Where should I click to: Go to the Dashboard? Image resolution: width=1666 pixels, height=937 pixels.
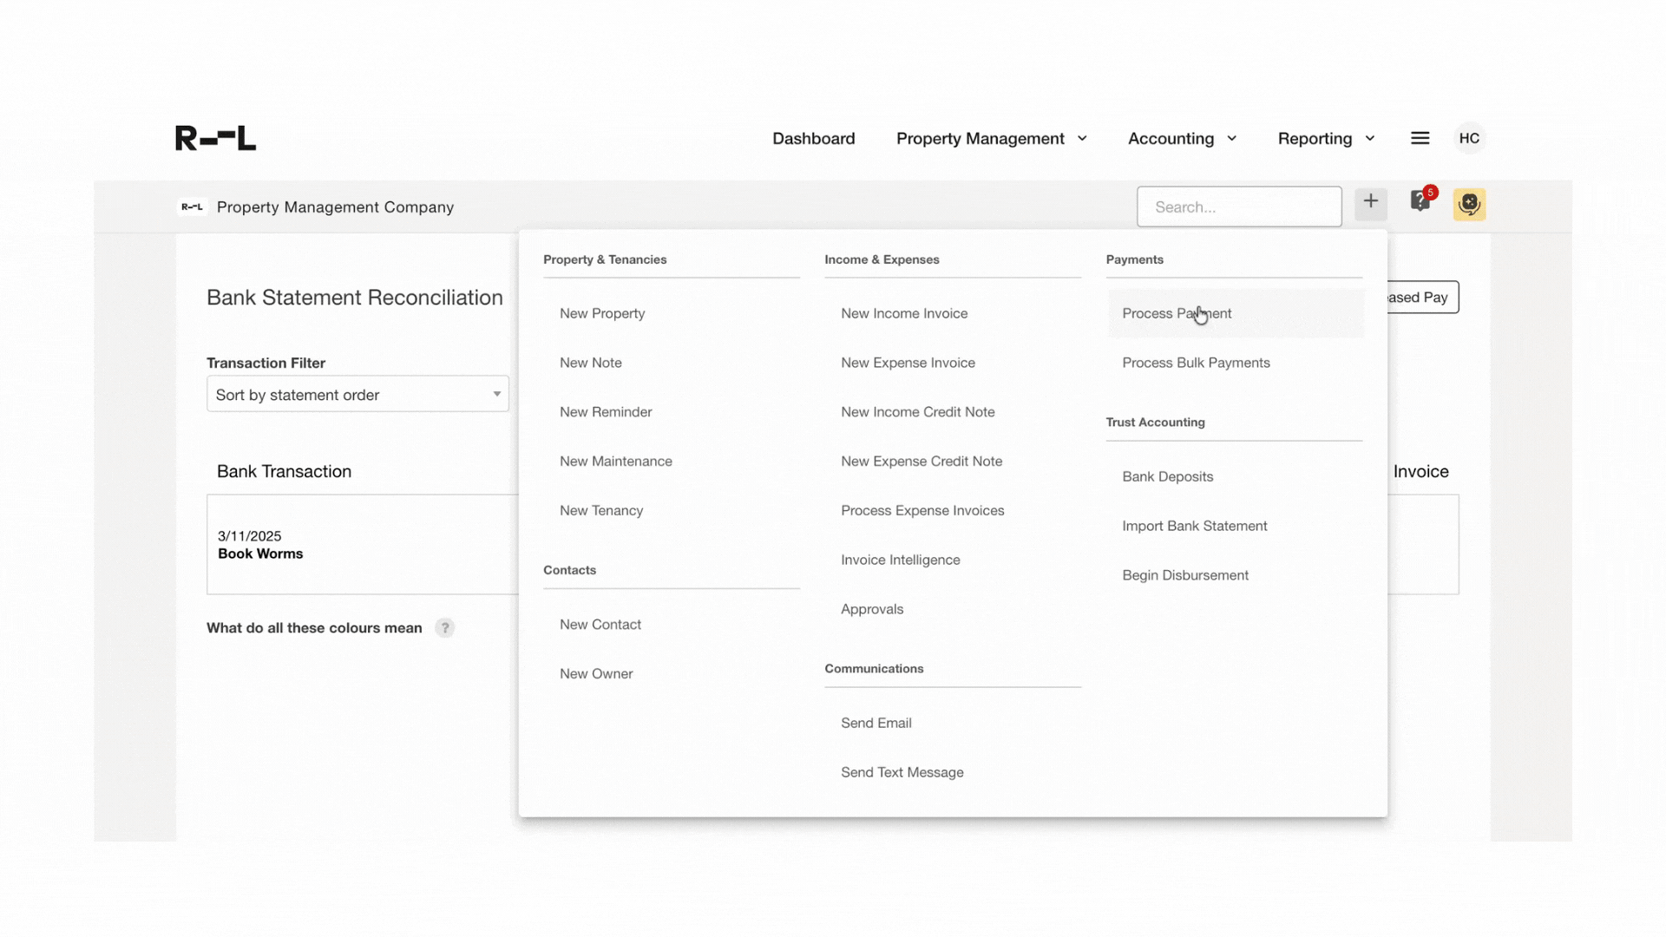pyautogui.click(x=813, y=138)
